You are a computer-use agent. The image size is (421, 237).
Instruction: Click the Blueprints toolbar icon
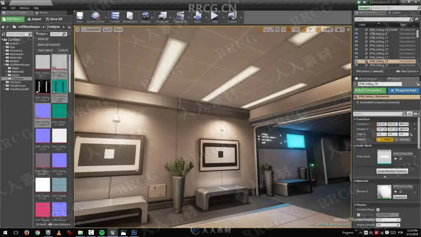point(162,17)
